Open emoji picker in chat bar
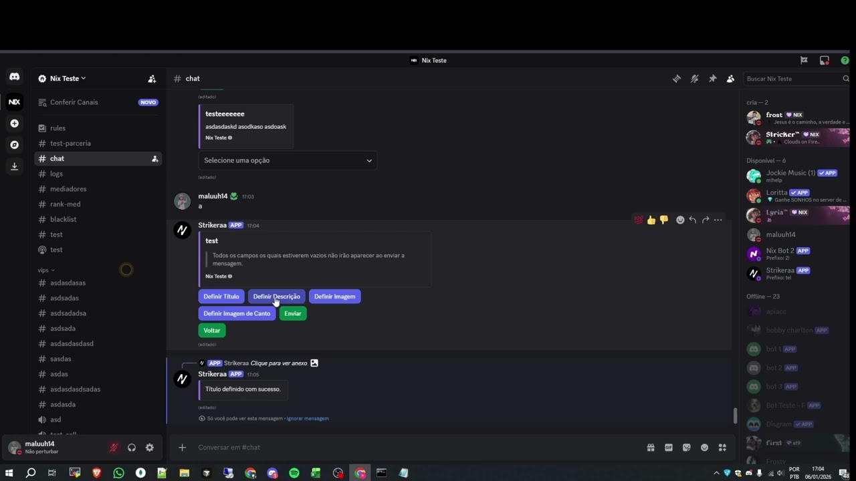This screenshot has width=856, height=481. [x=705, y=448]
